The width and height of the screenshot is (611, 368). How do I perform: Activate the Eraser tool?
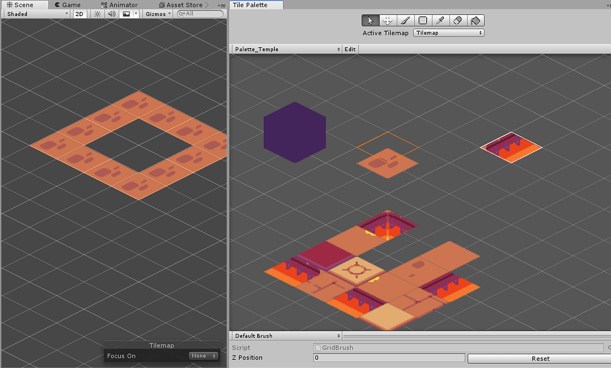coord(456,20)
